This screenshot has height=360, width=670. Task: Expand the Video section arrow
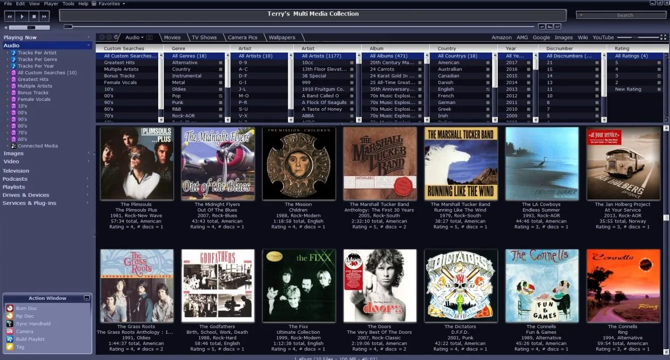click(x=89, y=161)
